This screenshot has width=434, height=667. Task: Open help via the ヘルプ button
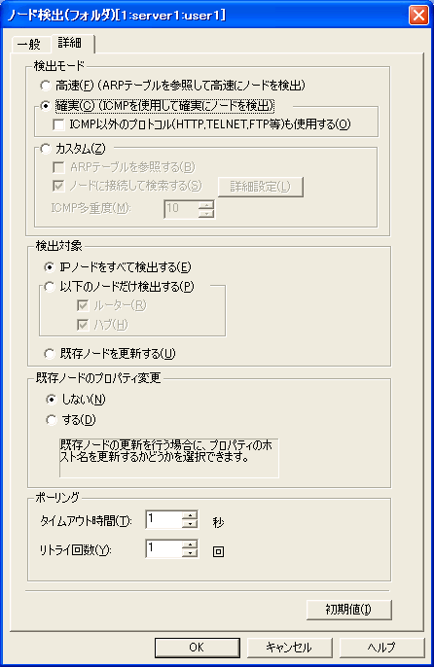pos(381,648)
